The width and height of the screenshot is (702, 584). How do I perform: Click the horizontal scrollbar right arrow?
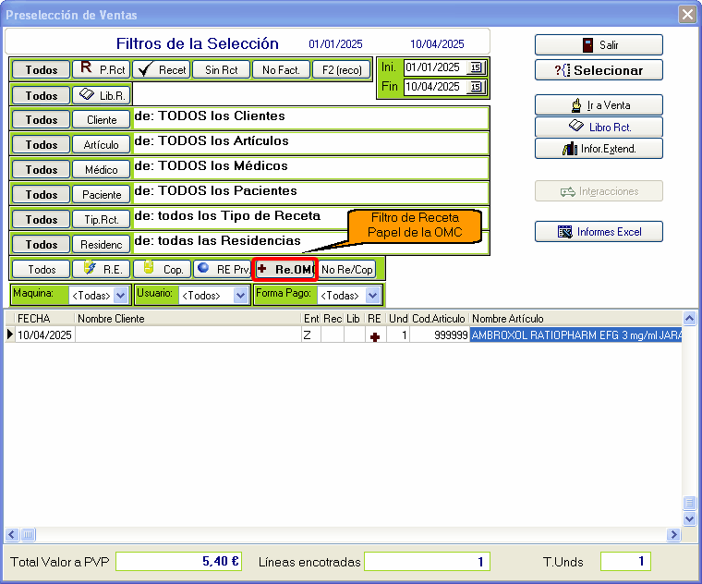coord(672,535)
